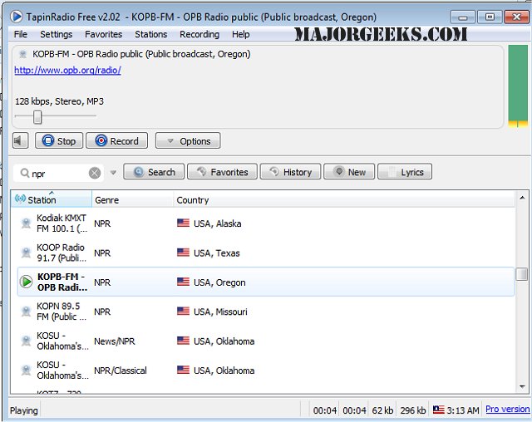Click the KOPN 89.5 station icon

pos(27,312)
